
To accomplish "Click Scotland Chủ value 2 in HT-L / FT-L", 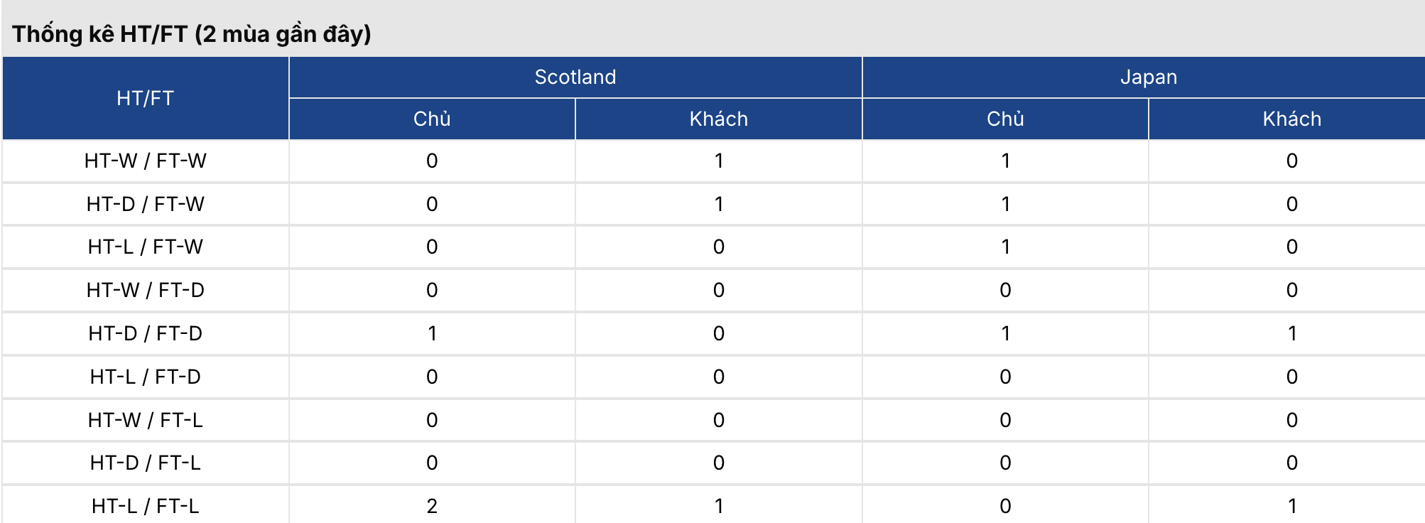I will point(432,506).
